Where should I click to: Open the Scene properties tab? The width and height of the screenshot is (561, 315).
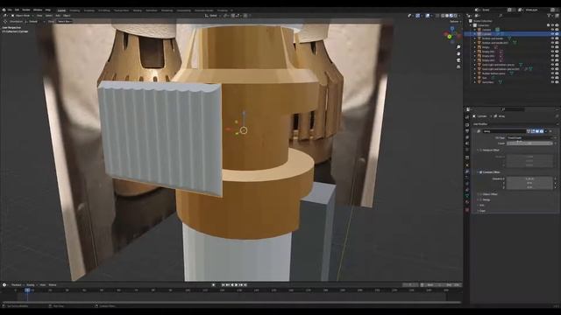pyautogui.click(x=467, y=143)
